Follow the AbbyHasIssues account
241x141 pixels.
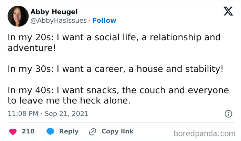104,21
